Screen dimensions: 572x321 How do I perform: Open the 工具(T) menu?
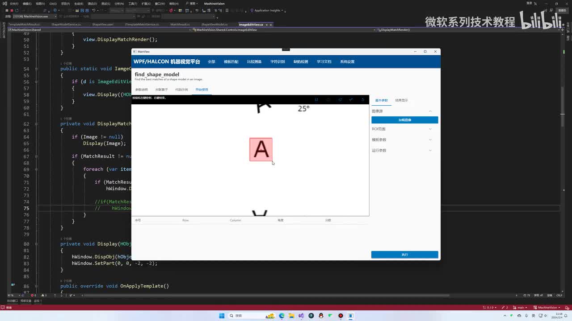[133, 4]
